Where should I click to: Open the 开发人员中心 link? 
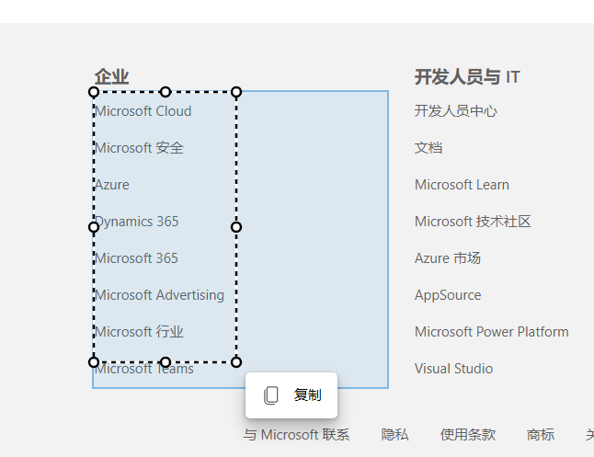pyautogui.click(x=455, y=111)
